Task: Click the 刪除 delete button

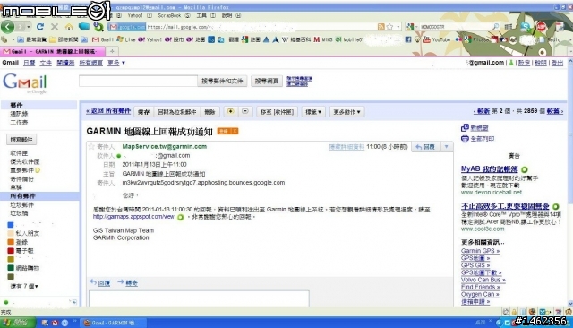Action: (x=210, y=112)
